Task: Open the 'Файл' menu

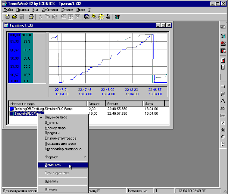Action: [8, 10]
